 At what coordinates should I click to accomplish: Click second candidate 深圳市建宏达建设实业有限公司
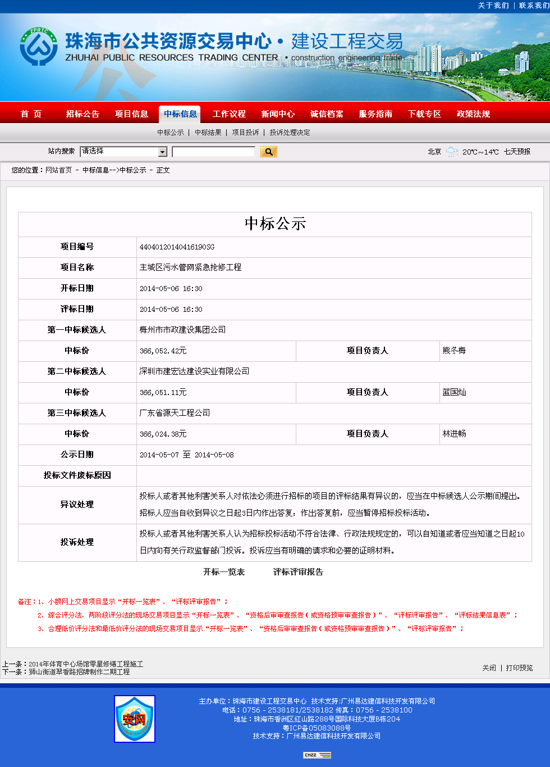[x=194, y=371]
